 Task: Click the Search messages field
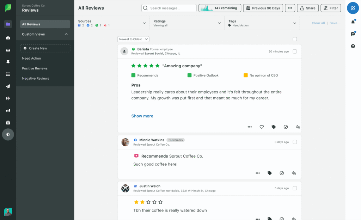pos(169,8)
